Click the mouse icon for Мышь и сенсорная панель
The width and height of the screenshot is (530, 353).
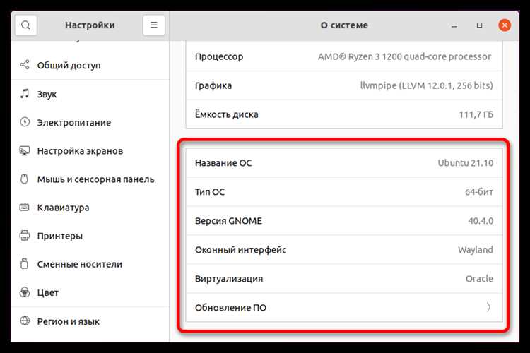pyautogui.click(x=24, y=179)
